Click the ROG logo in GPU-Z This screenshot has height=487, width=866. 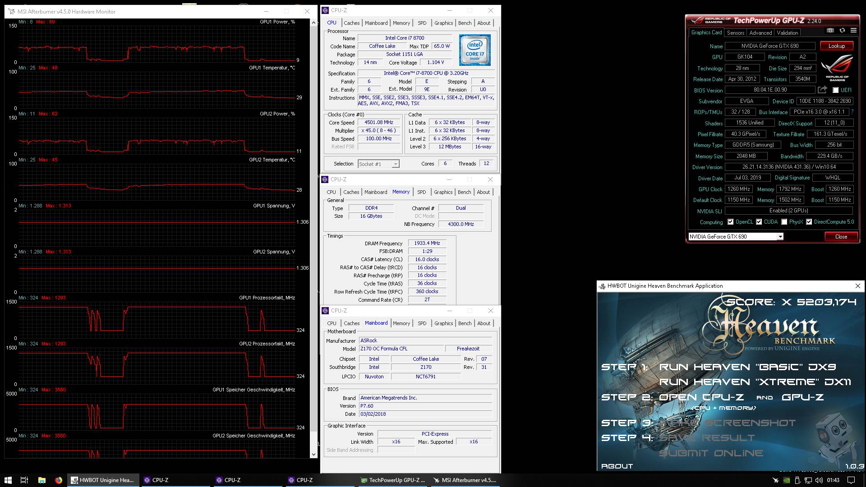coord(837,68)
